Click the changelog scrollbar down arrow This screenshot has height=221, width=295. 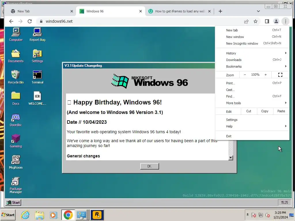point(231,158)
